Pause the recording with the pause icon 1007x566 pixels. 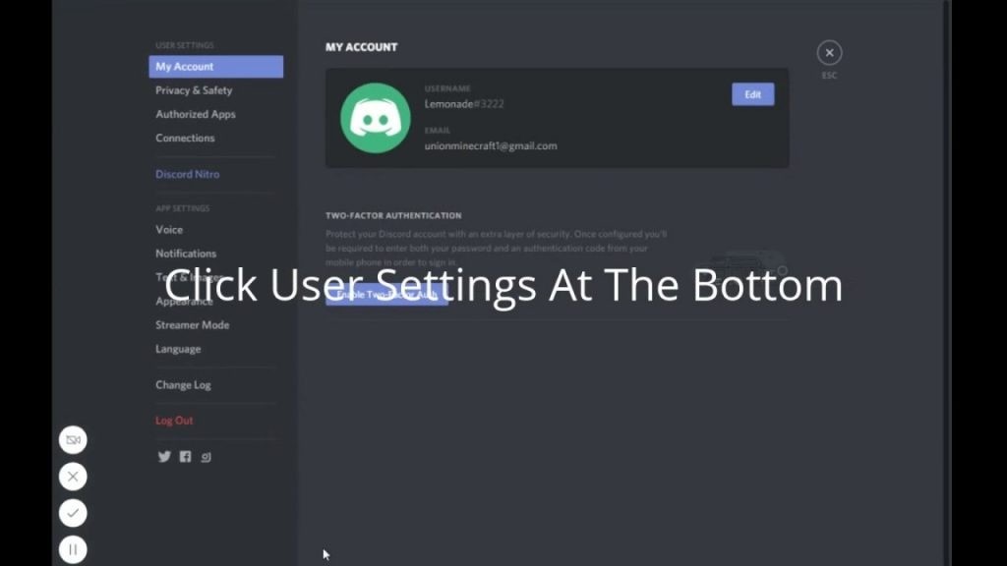pyautogui.click(x=73, y=549)
